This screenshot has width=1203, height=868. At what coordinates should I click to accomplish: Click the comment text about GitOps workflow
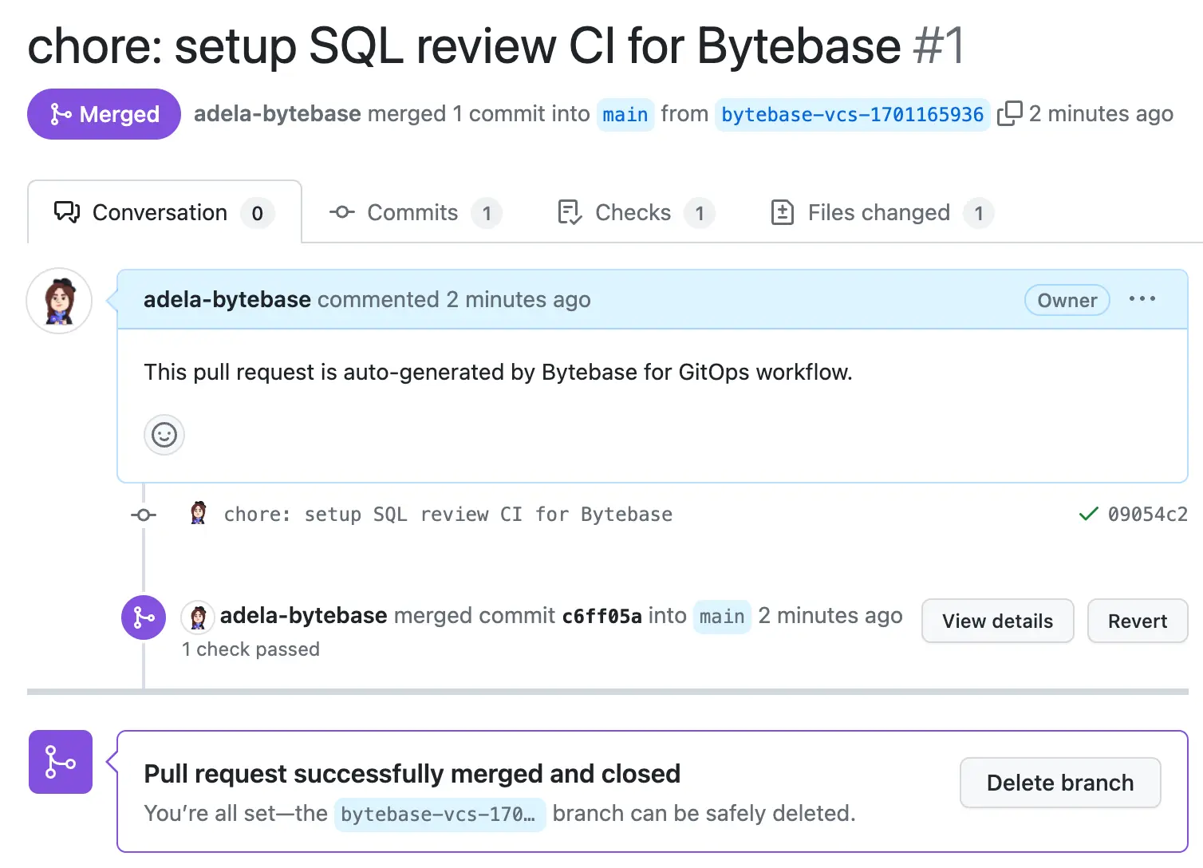(499, 373)
